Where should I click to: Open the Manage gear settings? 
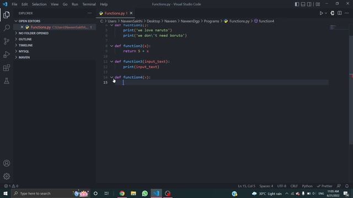tap(7, 176)
